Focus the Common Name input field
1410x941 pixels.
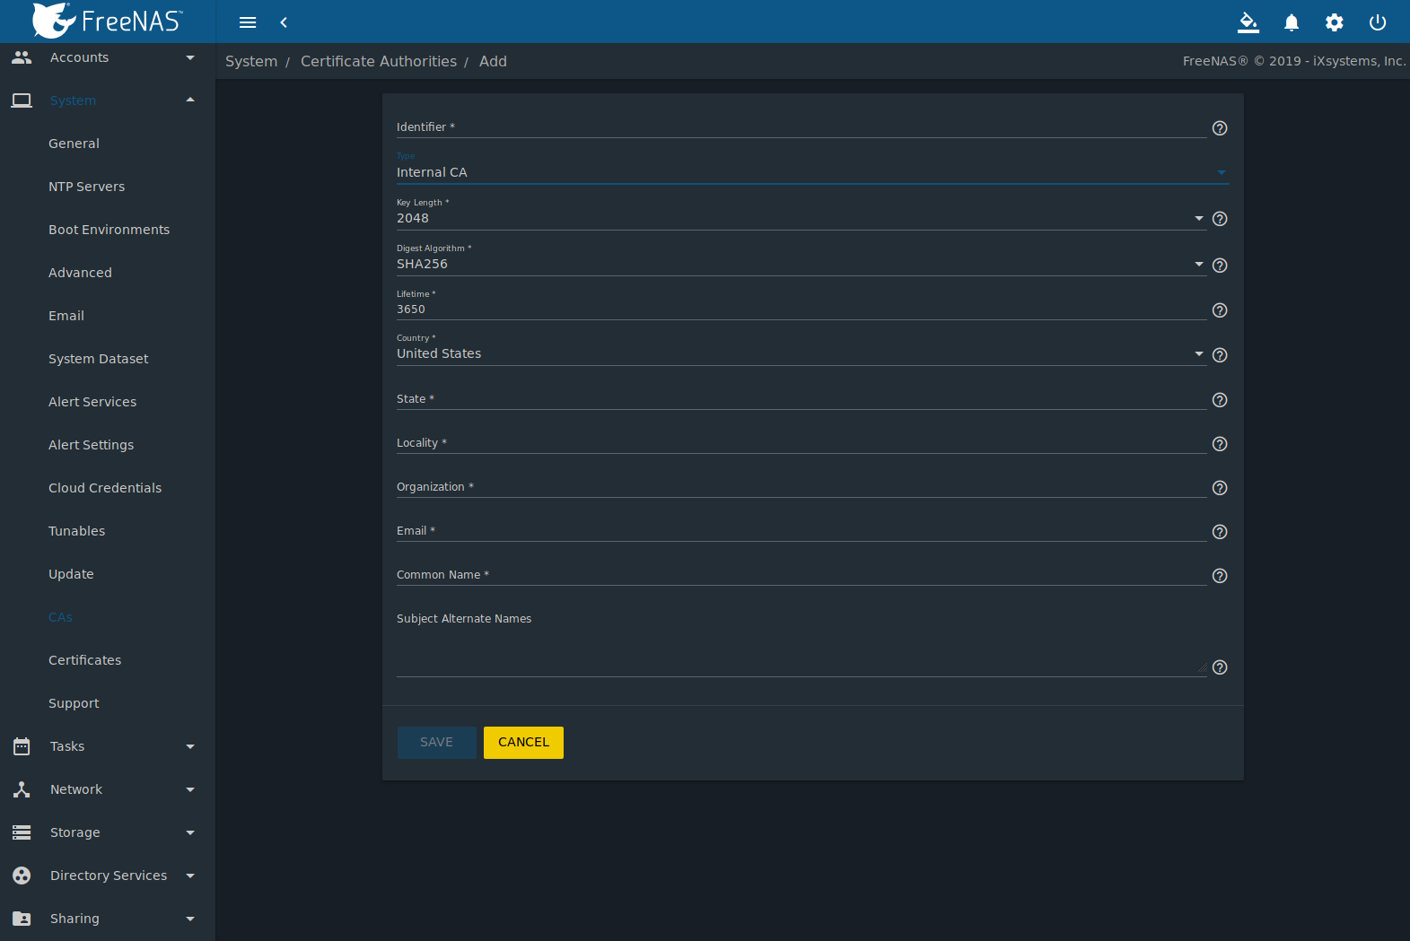(801, 574)
